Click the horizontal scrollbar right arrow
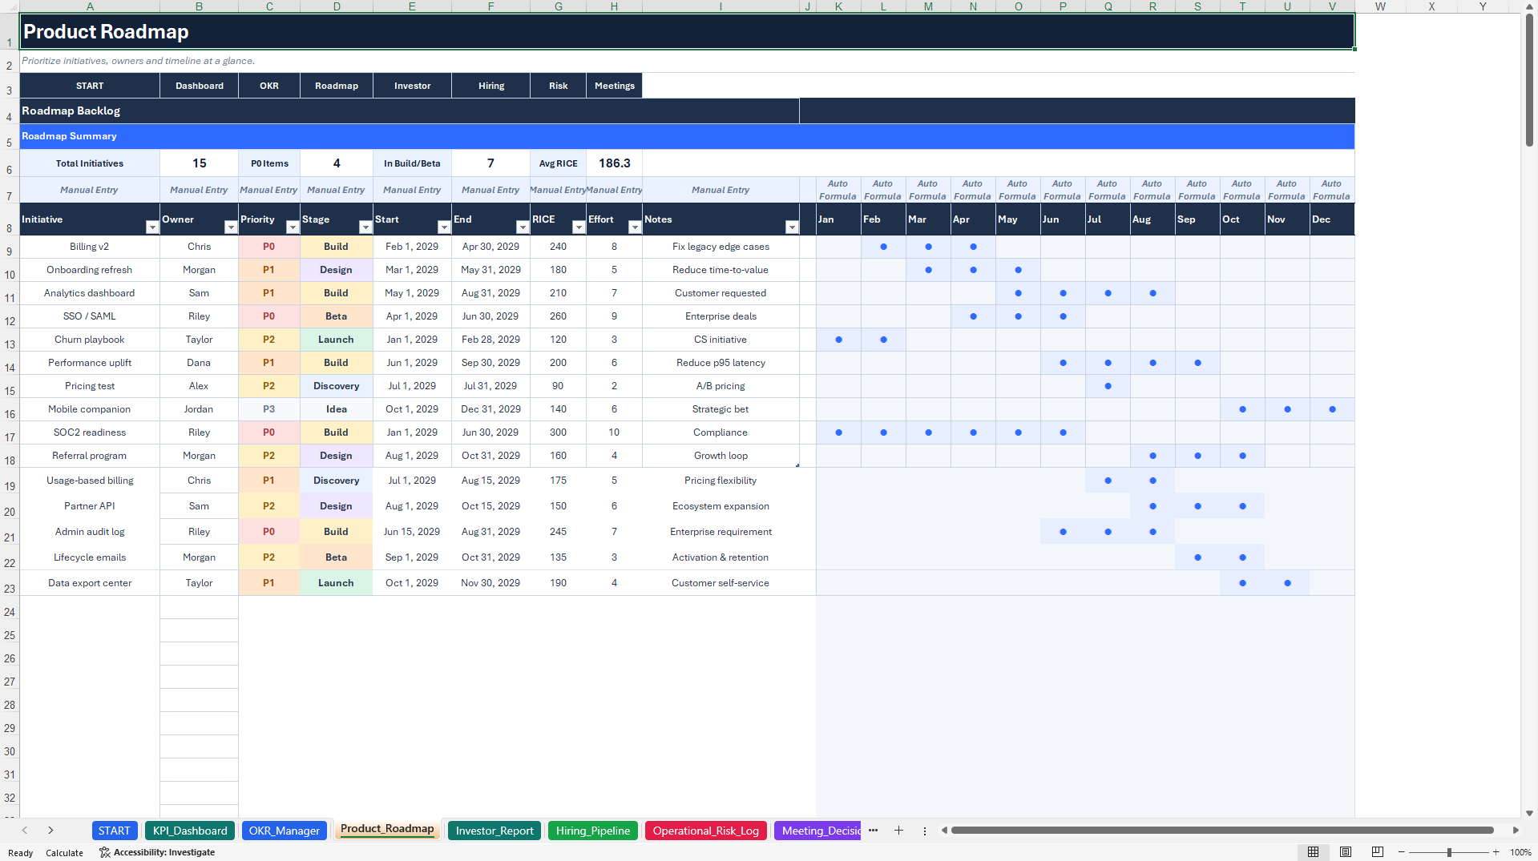 point(1516,831)
